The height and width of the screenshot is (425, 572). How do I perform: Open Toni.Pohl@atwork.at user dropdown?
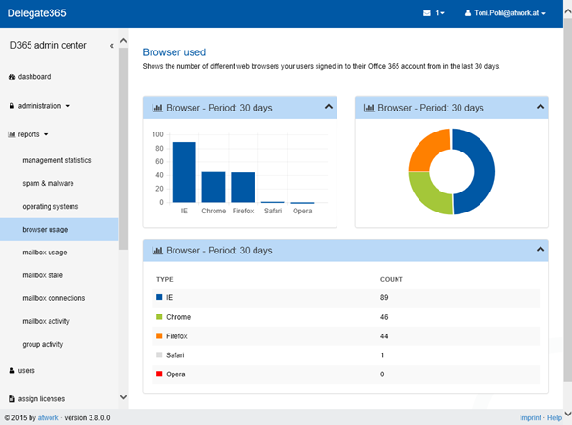[504, 13]
